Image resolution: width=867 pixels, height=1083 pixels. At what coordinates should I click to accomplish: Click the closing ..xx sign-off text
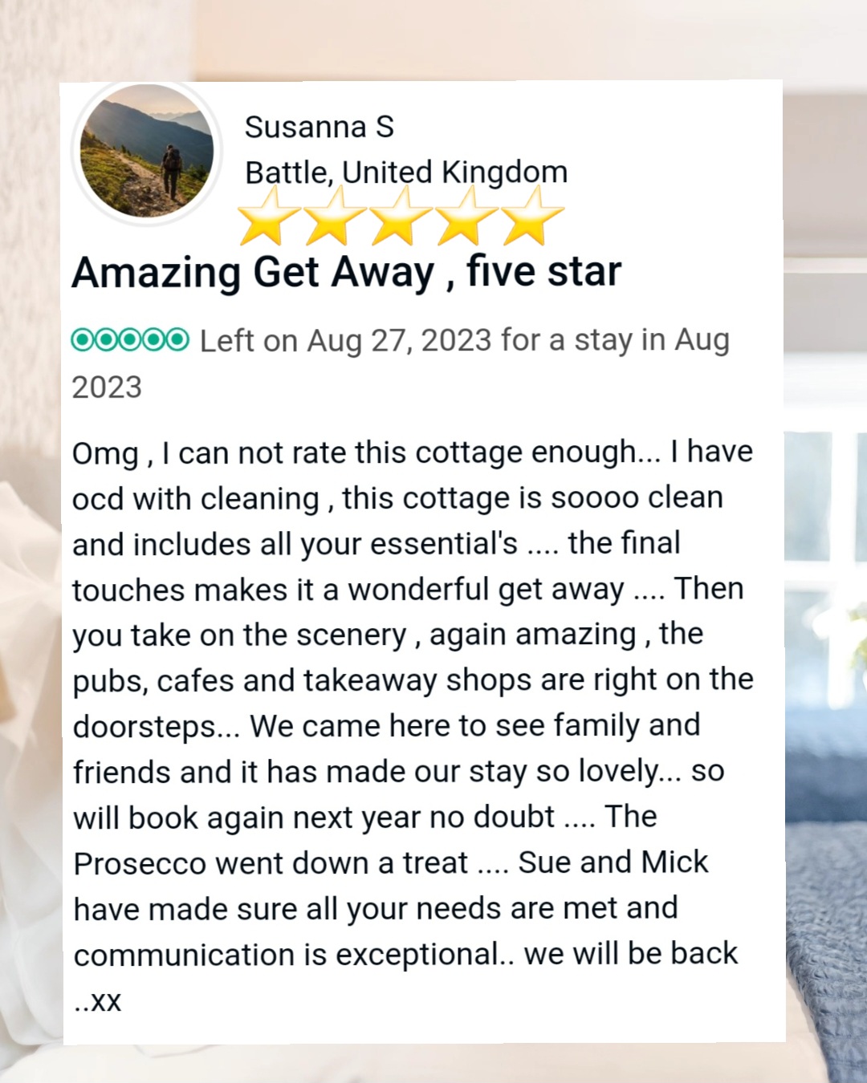pyautogui.click(x=97, y=1003)
